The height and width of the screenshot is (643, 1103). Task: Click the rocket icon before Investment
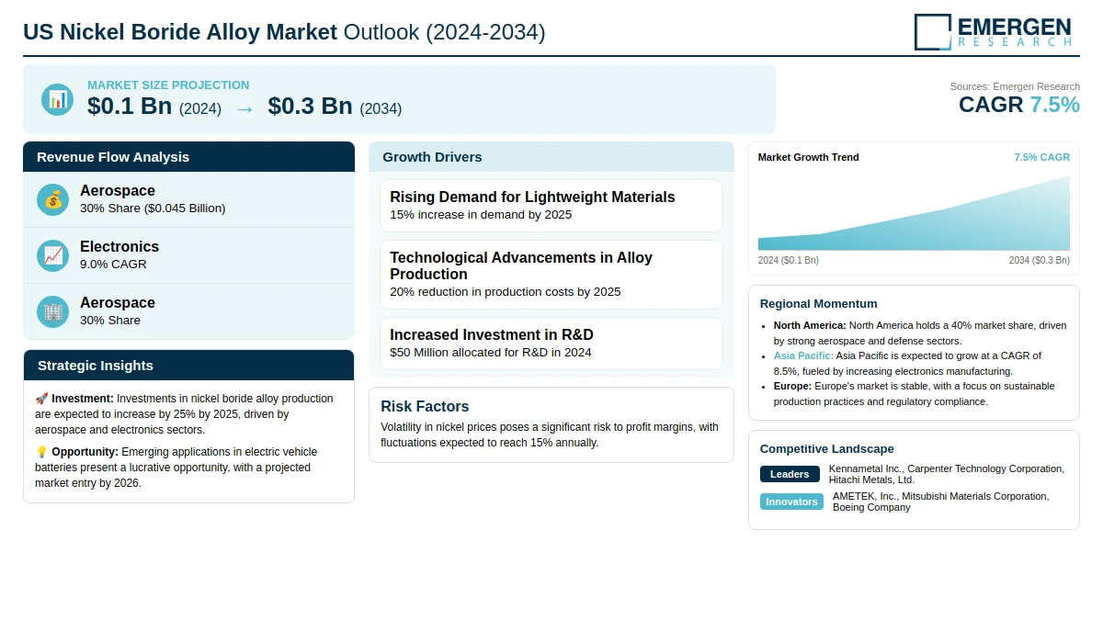[x=41, y=399]
